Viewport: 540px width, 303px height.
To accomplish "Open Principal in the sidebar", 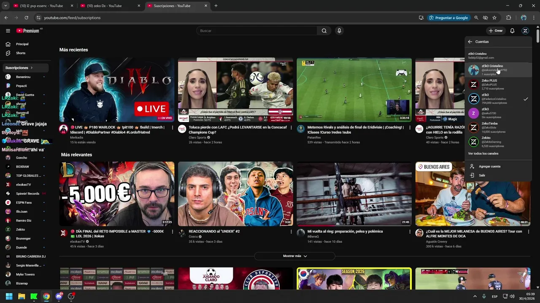I will (24, 44).
